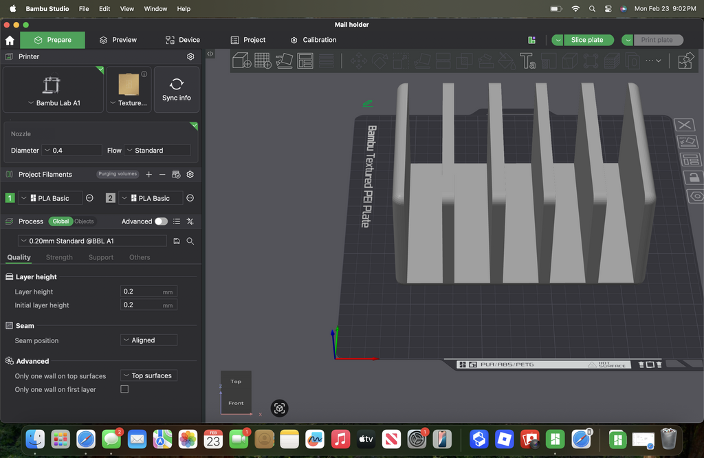Viewport: 704px width, 458px height.
Task: Click the plate lock icon
Action: tap(694, 178)
